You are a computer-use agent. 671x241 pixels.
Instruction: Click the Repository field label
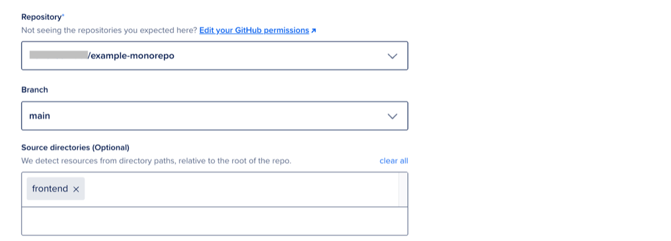41,17
